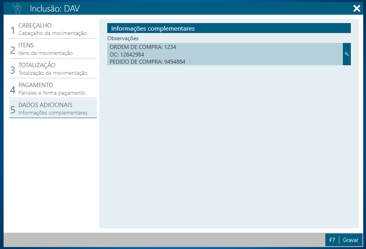Viewport: 366px width, 249px height.
Task: Click the 'Observações' field label
Action: coord(123,38)
